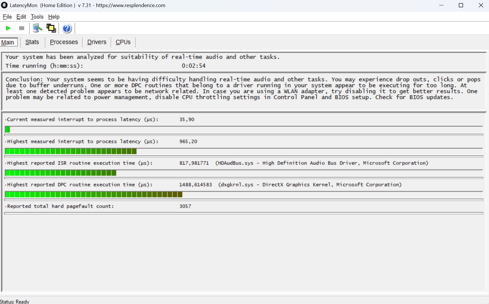Click the current latency value 35,90
Screen dimensions: 489x304
[187, 119]
